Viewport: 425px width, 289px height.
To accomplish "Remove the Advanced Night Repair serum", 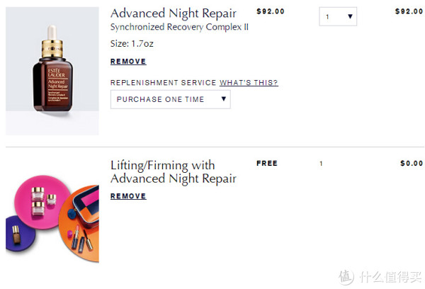I will 128,62.
